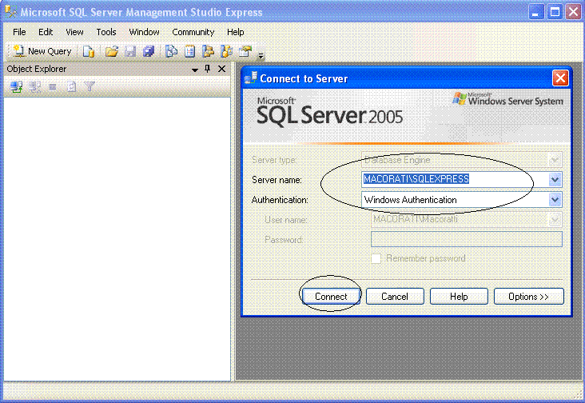585x403 pixels.
Task: Click the Password input field
Action: point(467,239)
